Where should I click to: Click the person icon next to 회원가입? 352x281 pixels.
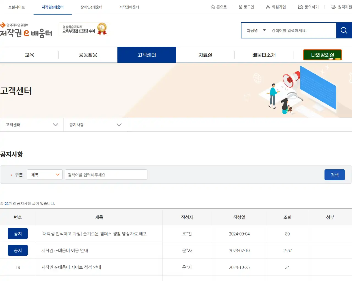(x=268, y=7)
